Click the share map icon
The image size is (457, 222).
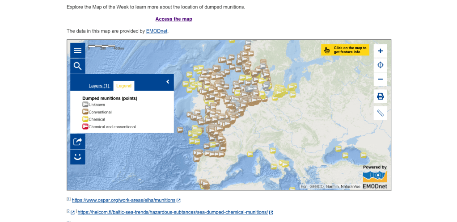(x=77, y=142)
